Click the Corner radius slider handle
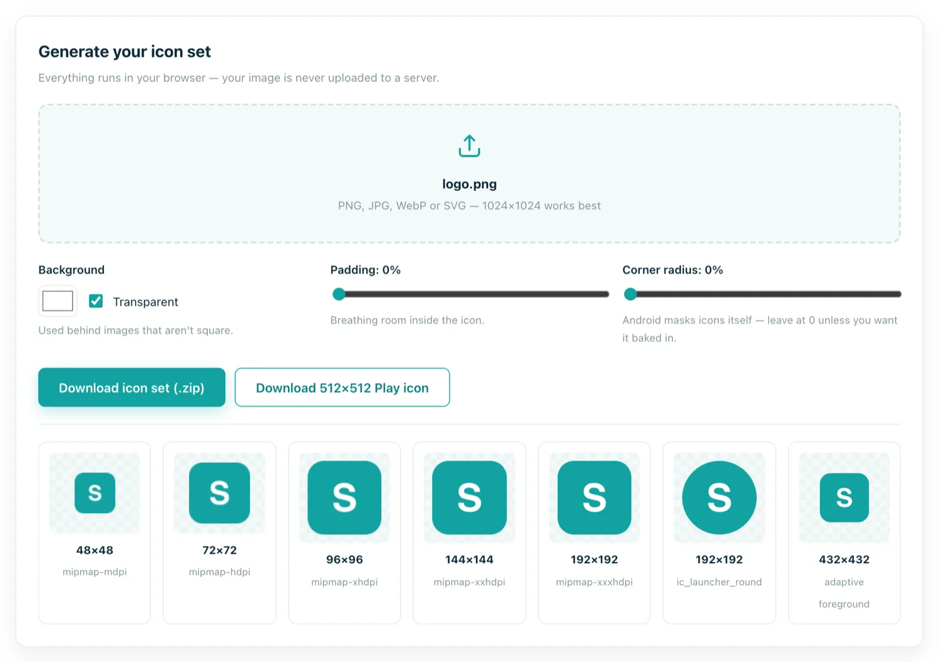Image resolution: width=939 pixels, height=662 pixels. click(630, 294)
